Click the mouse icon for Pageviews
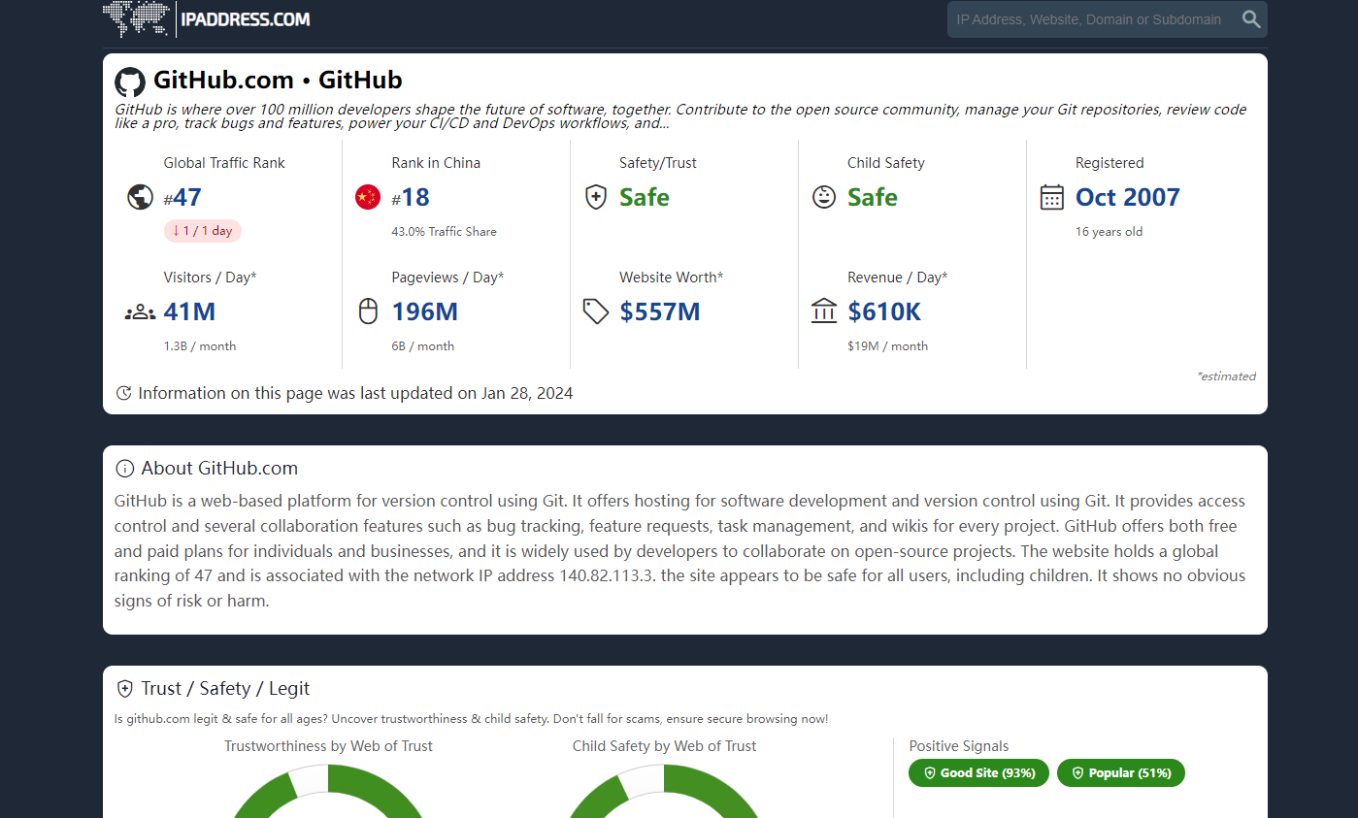1358x818 pixels. (x=368, y=311)
